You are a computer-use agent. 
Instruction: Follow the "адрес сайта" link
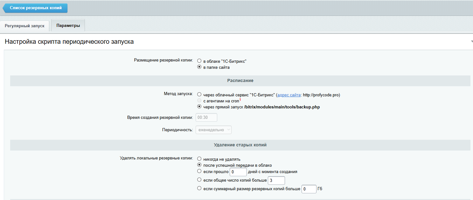pyautogui.click(x=289, y=94)
